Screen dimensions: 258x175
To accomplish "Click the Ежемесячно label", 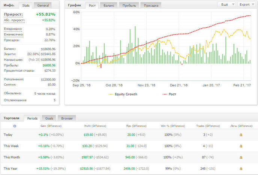I will pos(13,34).
